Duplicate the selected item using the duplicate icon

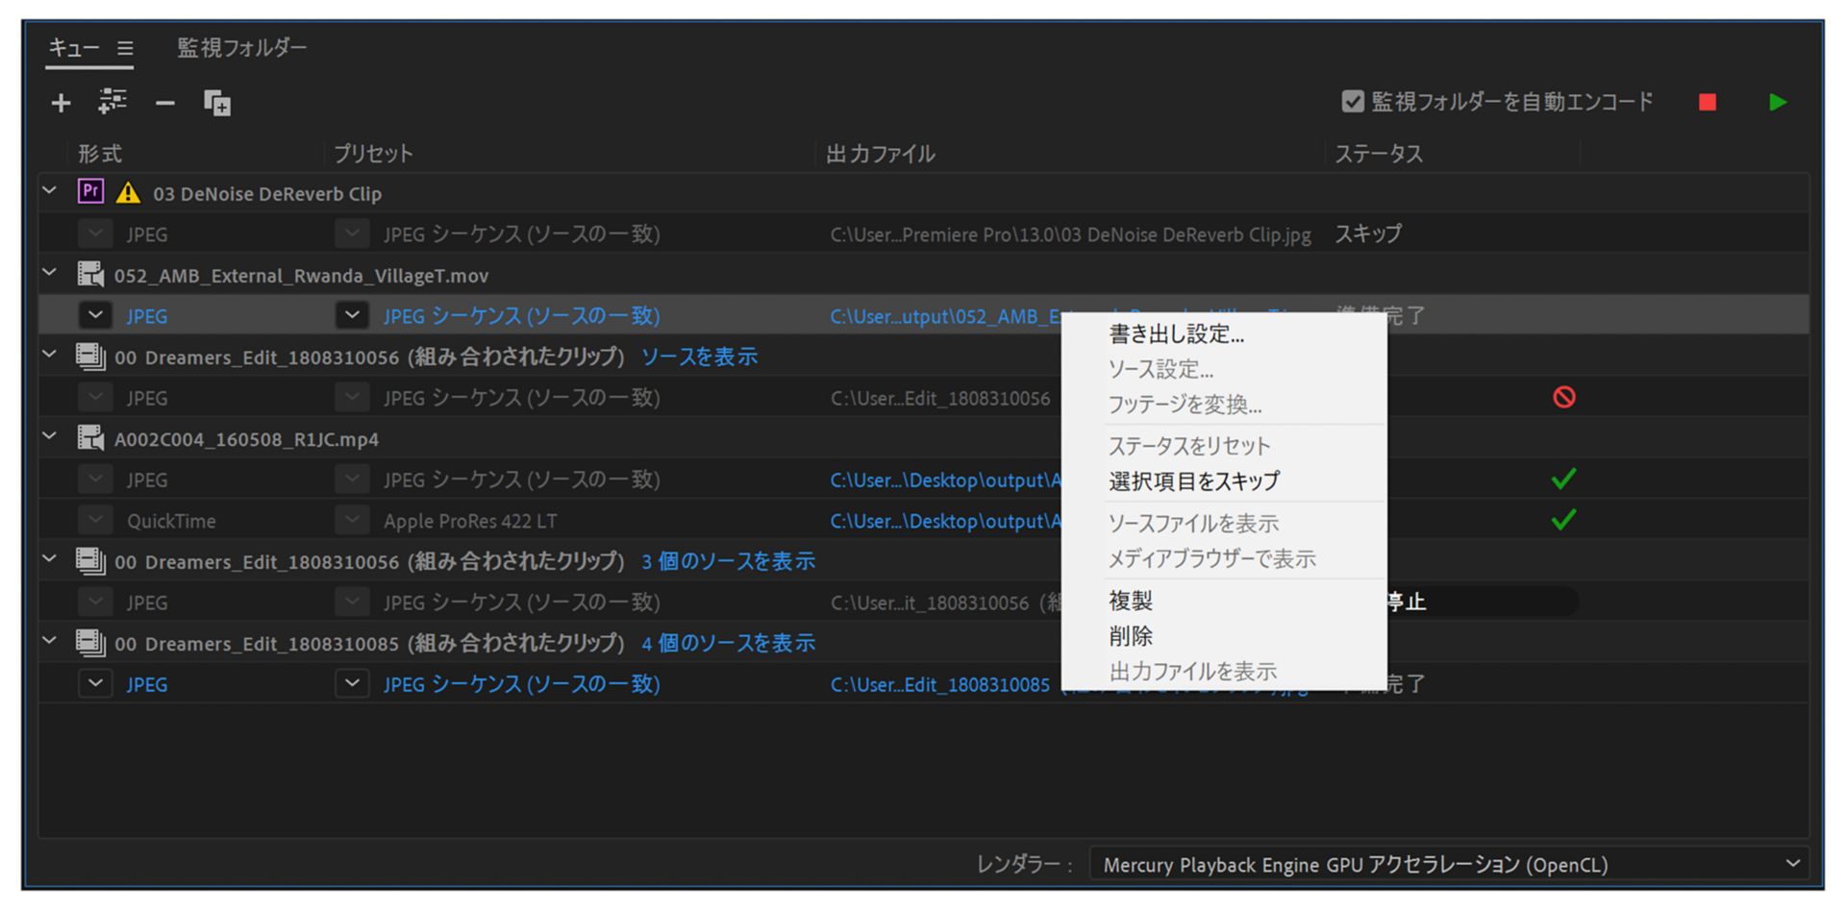[x=217, y=104]
